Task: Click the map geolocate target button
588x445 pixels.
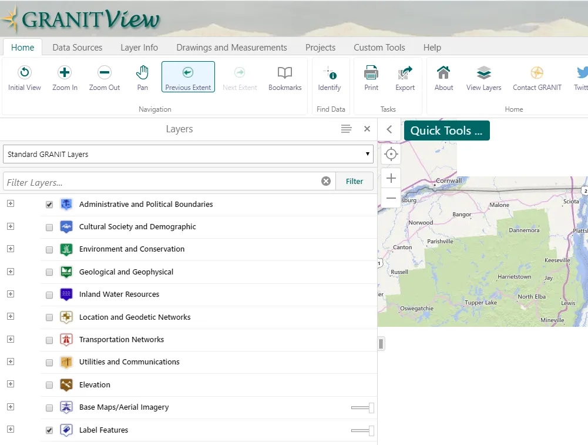Action: (391, 154)
